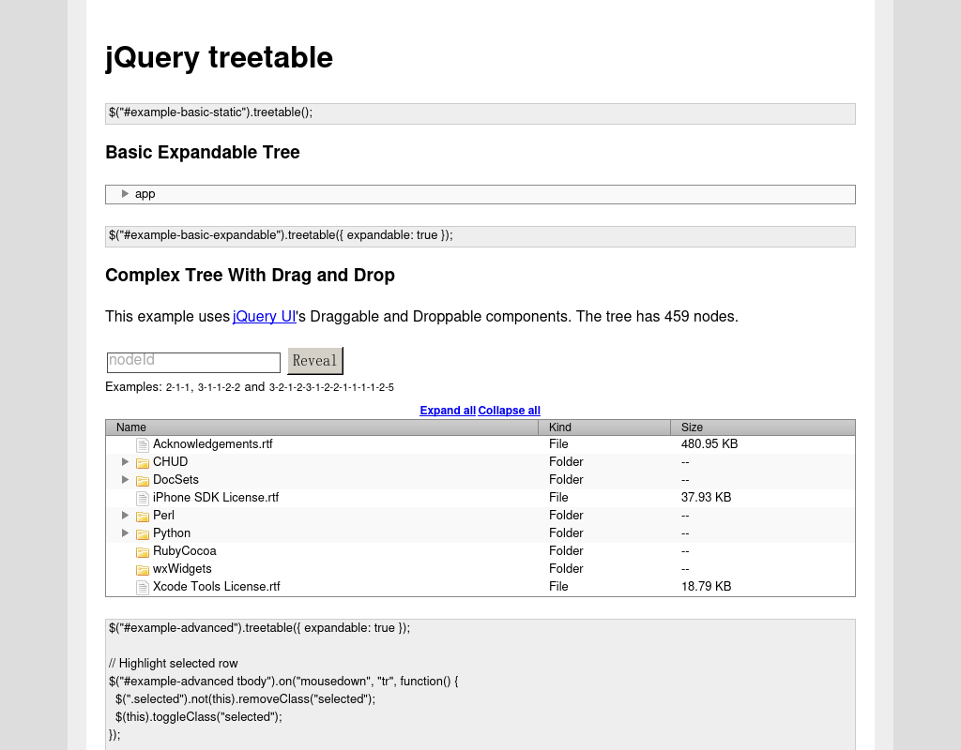This screenshot has height=750, width=961.
Task: Expand the DocSets folder row
Action: tap(125, 479)
